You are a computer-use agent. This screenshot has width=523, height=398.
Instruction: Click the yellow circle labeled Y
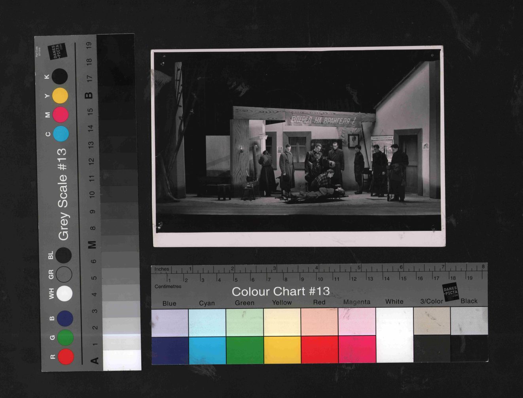pos(60,95)
